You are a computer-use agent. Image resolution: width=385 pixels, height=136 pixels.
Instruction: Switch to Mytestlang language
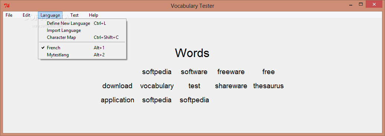(x=82, y=55)
